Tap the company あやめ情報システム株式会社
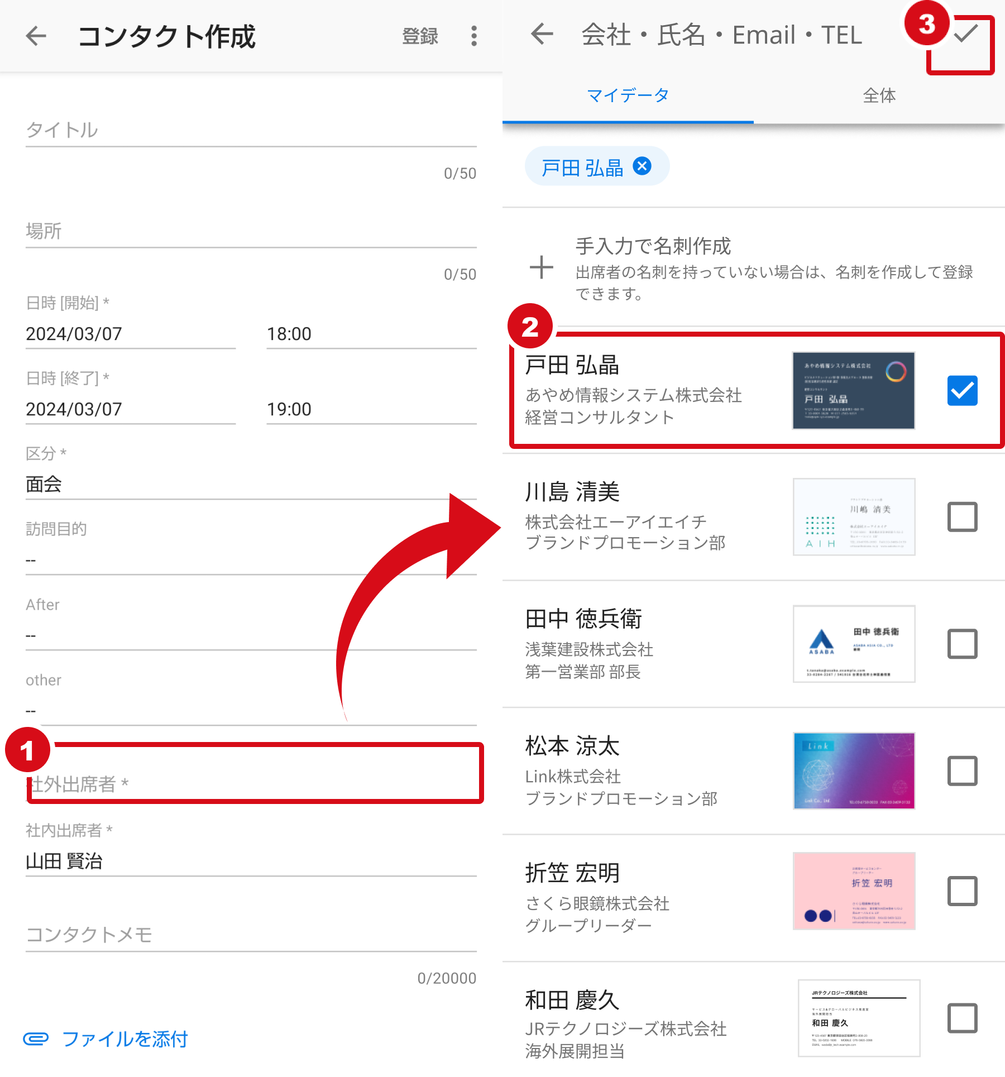Viewport: 1005px width, 1077px height. click(633, 395)
